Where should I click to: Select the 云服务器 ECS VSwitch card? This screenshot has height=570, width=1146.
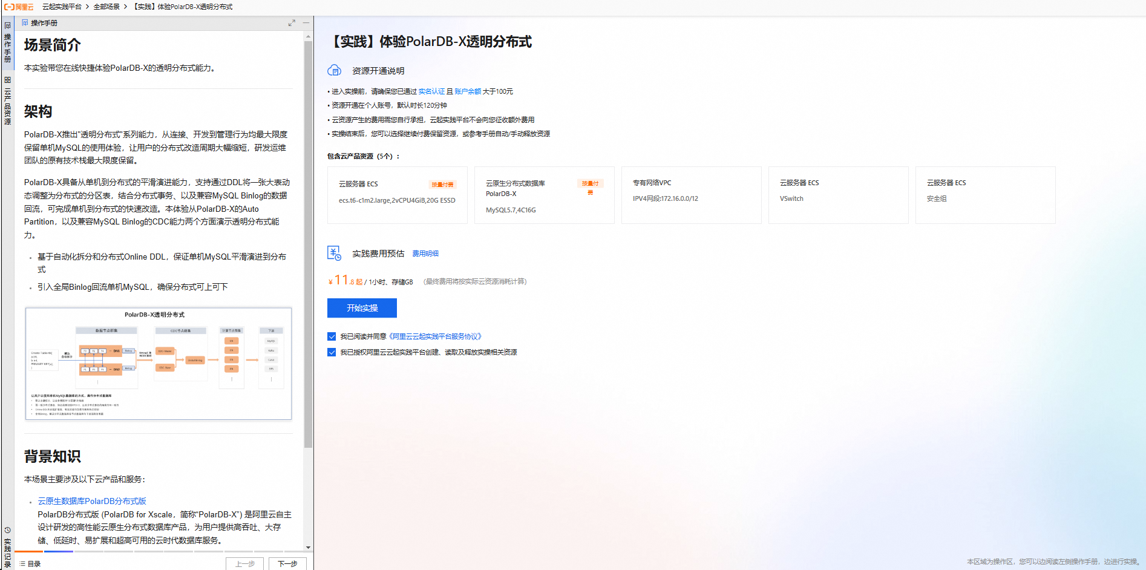point(839,195)
